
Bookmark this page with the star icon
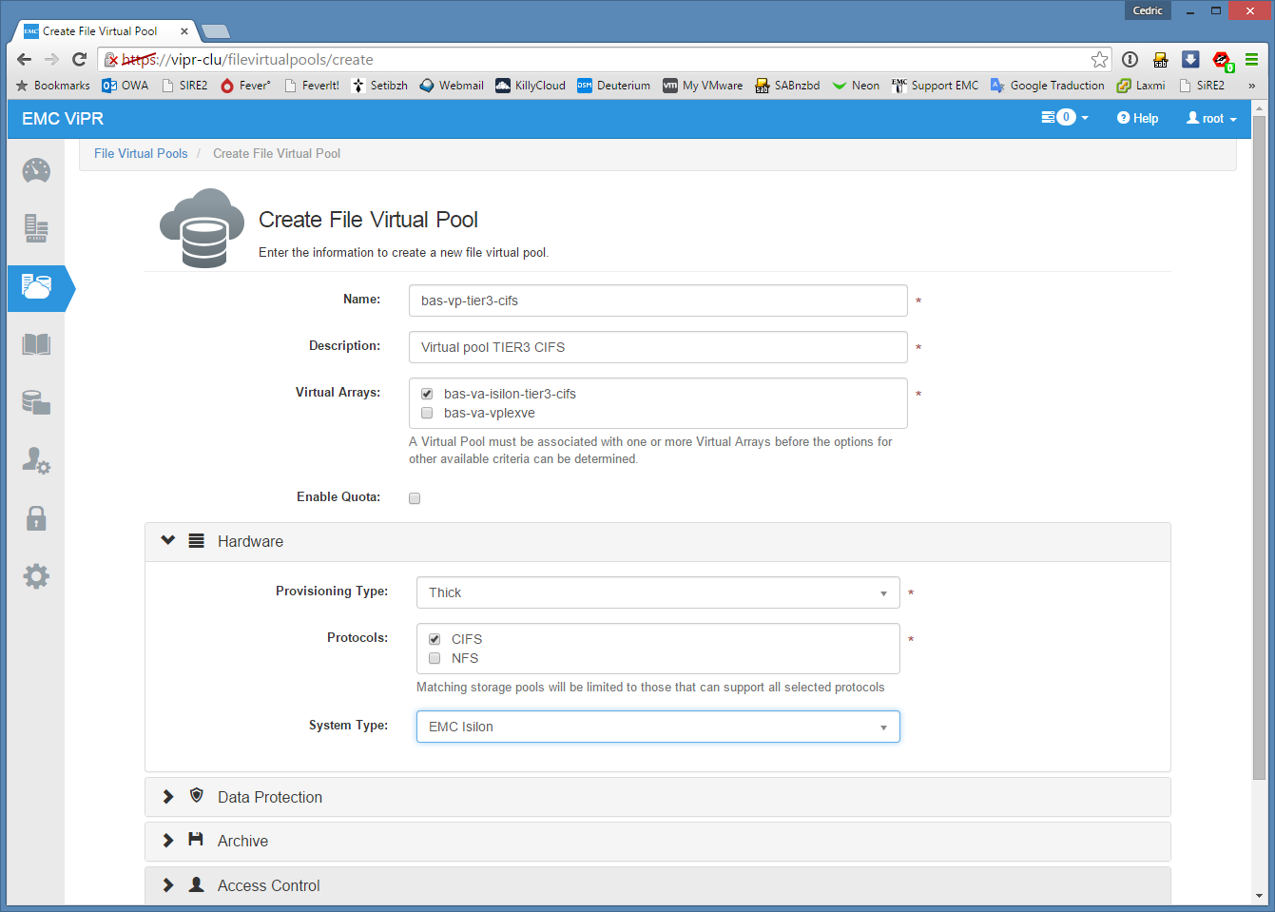point(1099,60)
